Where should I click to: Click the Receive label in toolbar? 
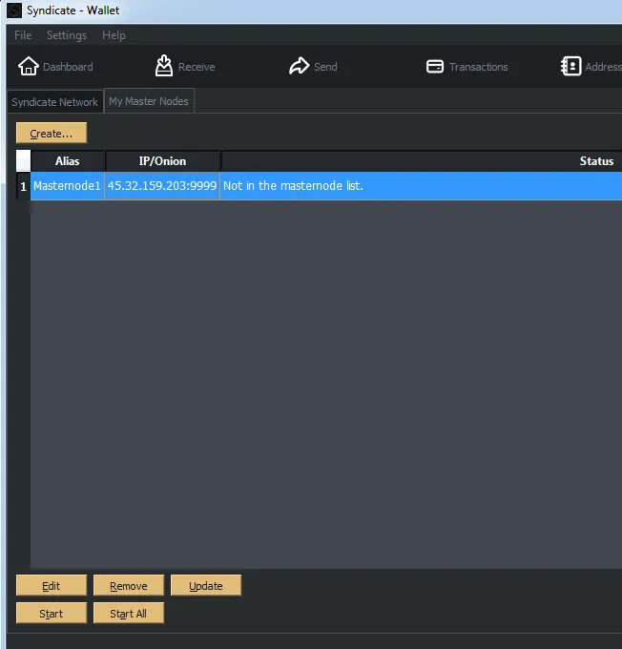click(197, 67)
